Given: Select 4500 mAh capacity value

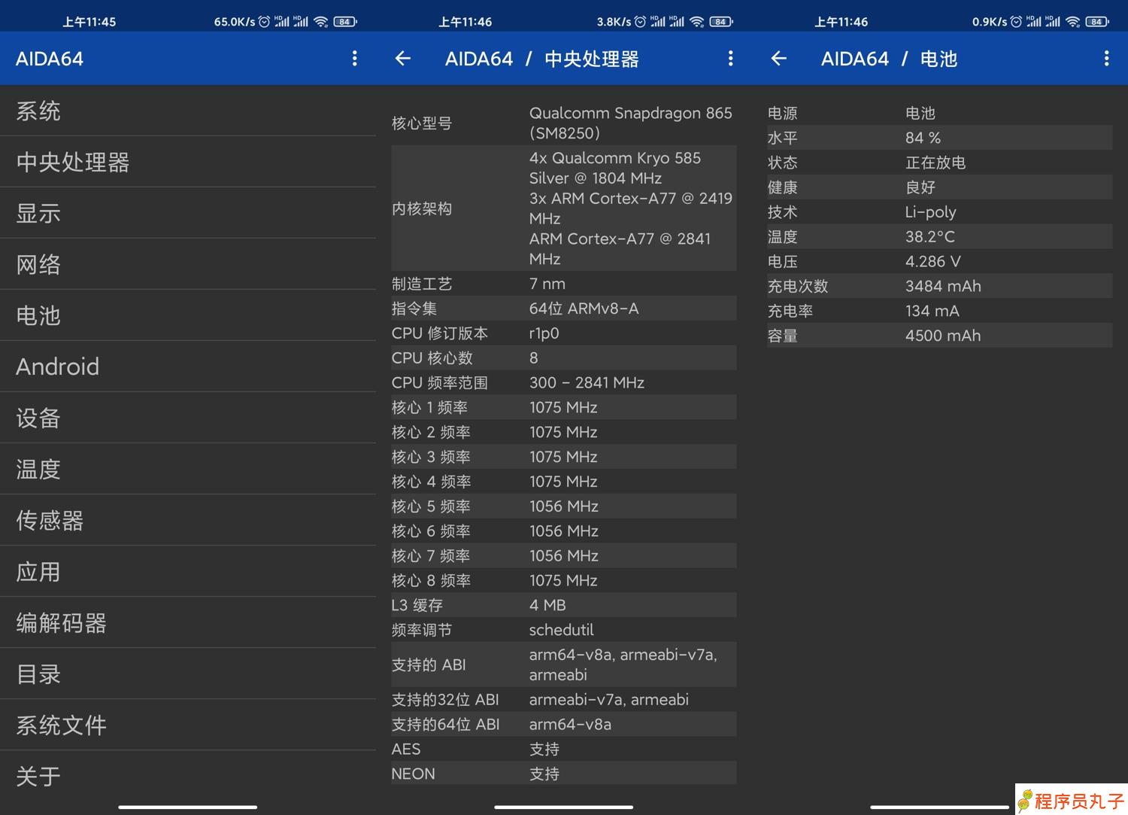Looking at the screenshot, I should (x=943, y=336).
